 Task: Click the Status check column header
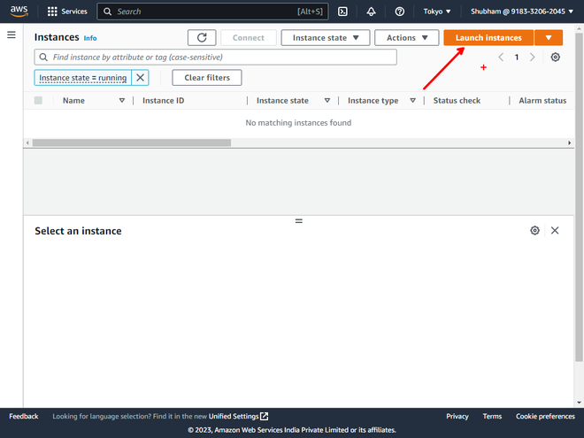tap(457, 100)
